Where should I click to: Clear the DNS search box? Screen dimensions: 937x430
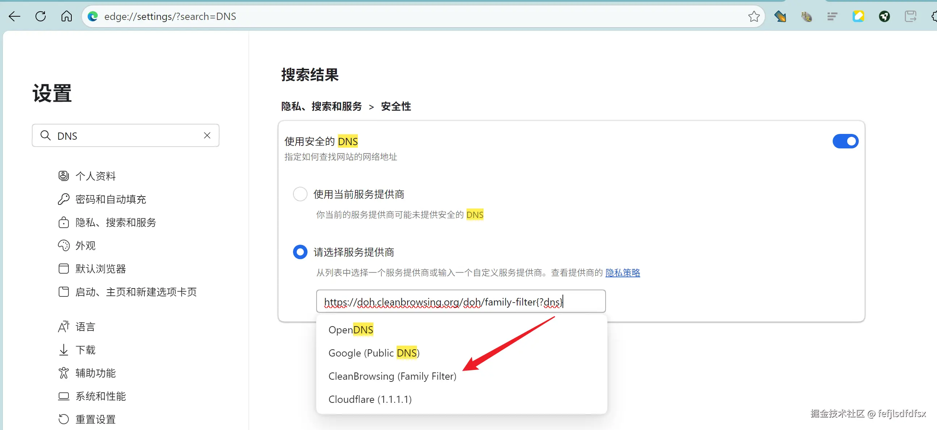pos(207,136)
